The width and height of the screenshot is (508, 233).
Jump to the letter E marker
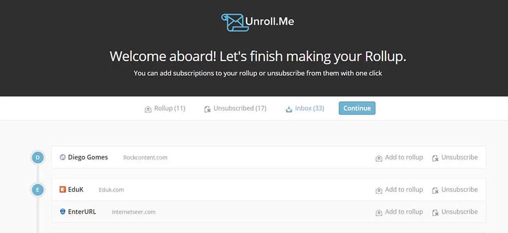click(38, 190)
